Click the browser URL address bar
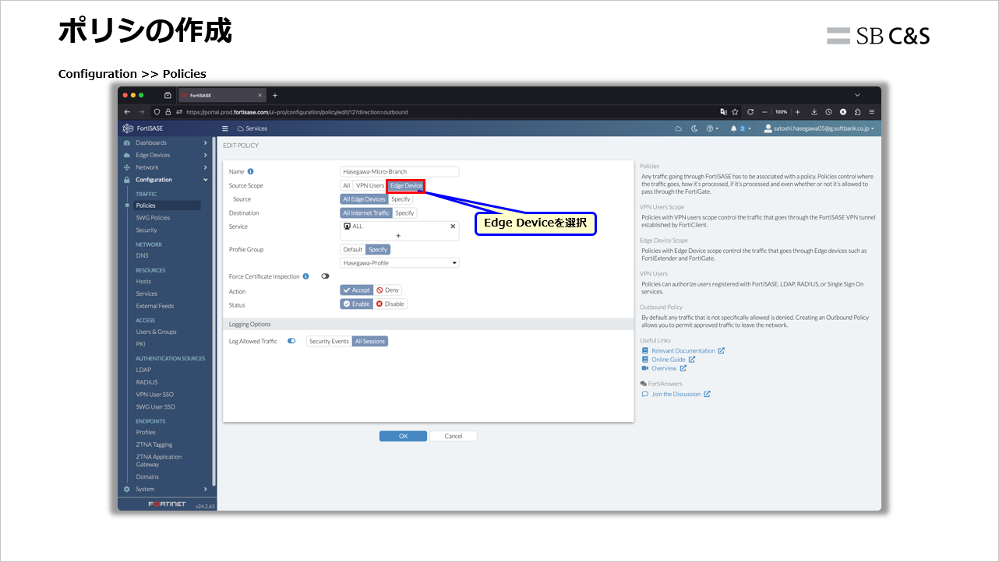999x562 pixels. point(448,111)
